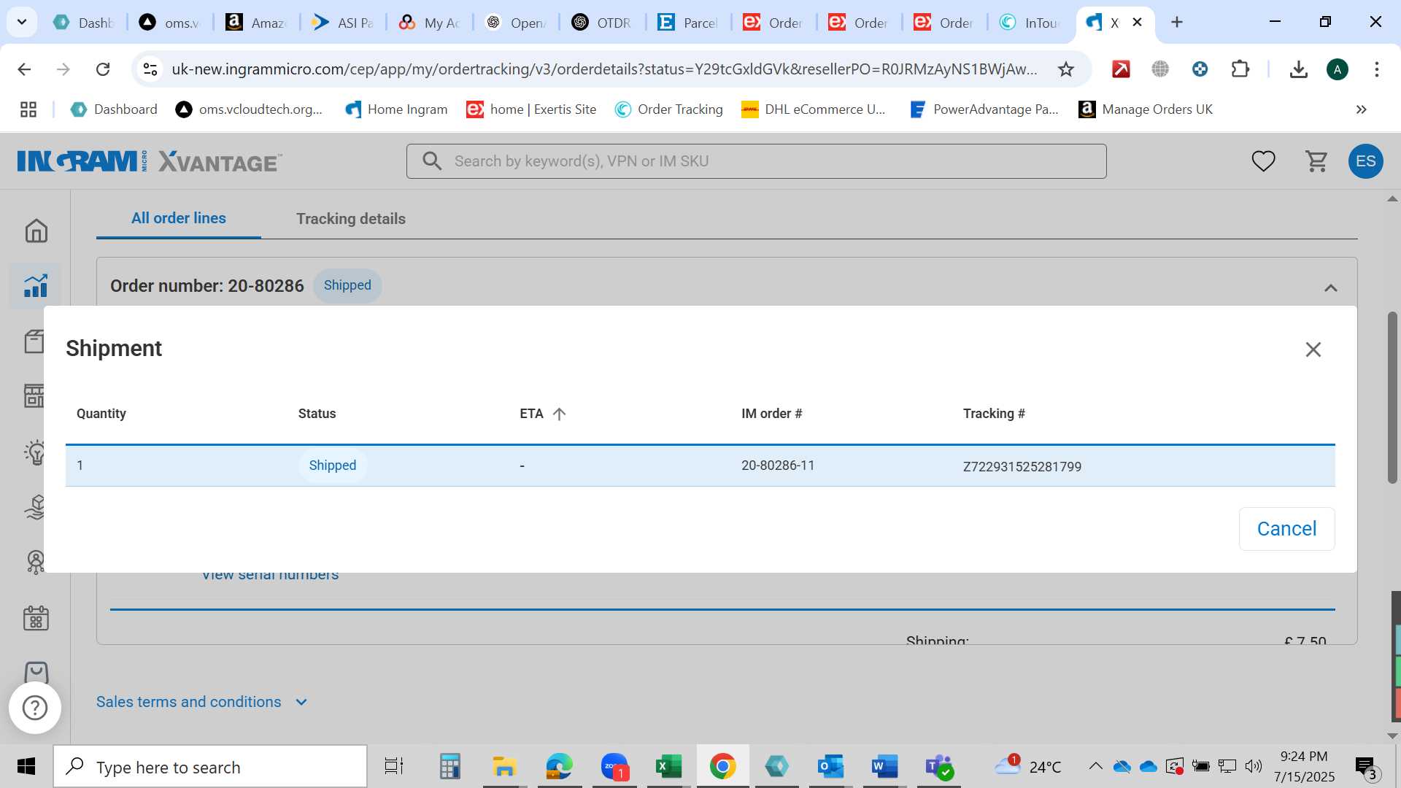Click the Windows taskbar search box

point(210,767)
